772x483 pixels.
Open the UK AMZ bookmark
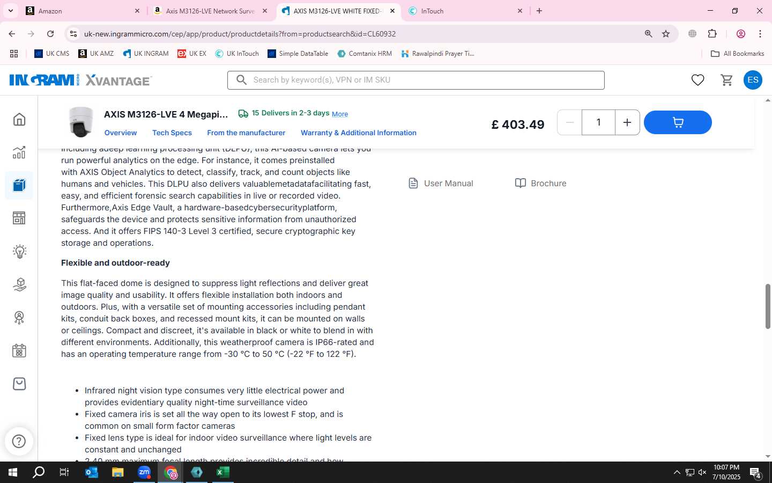96,54
